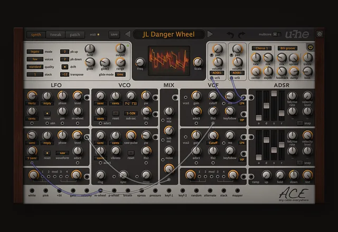Image resolution: width=338 pixels, height=232 pixels.
Task: Load the previous preset with left arrow
Action: point(128,34)
